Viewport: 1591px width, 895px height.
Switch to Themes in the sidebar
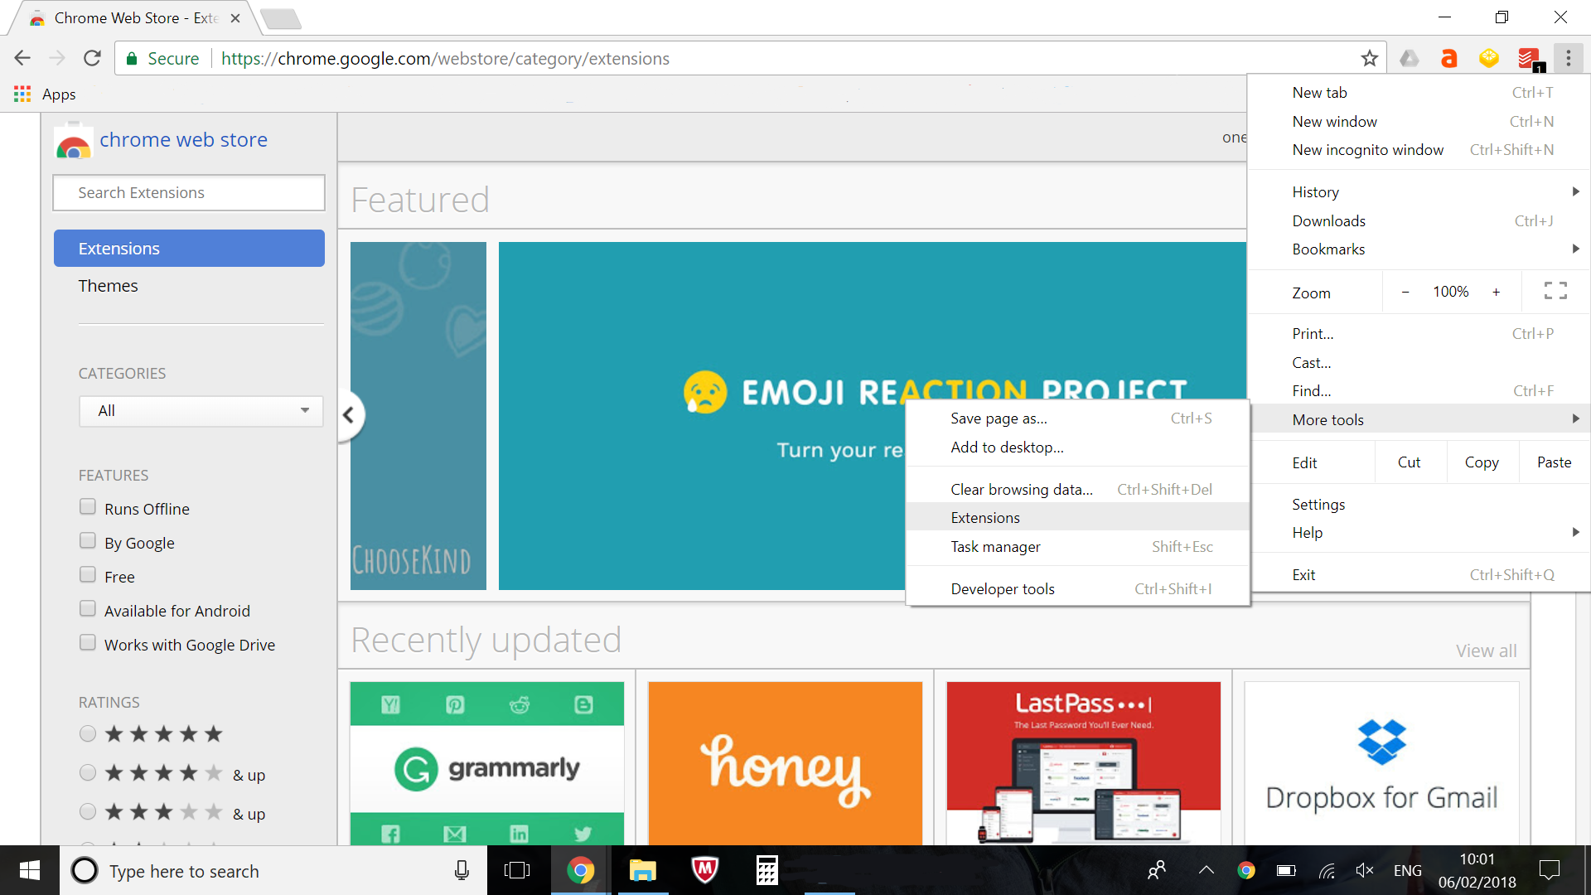click(x=108, y=285)
